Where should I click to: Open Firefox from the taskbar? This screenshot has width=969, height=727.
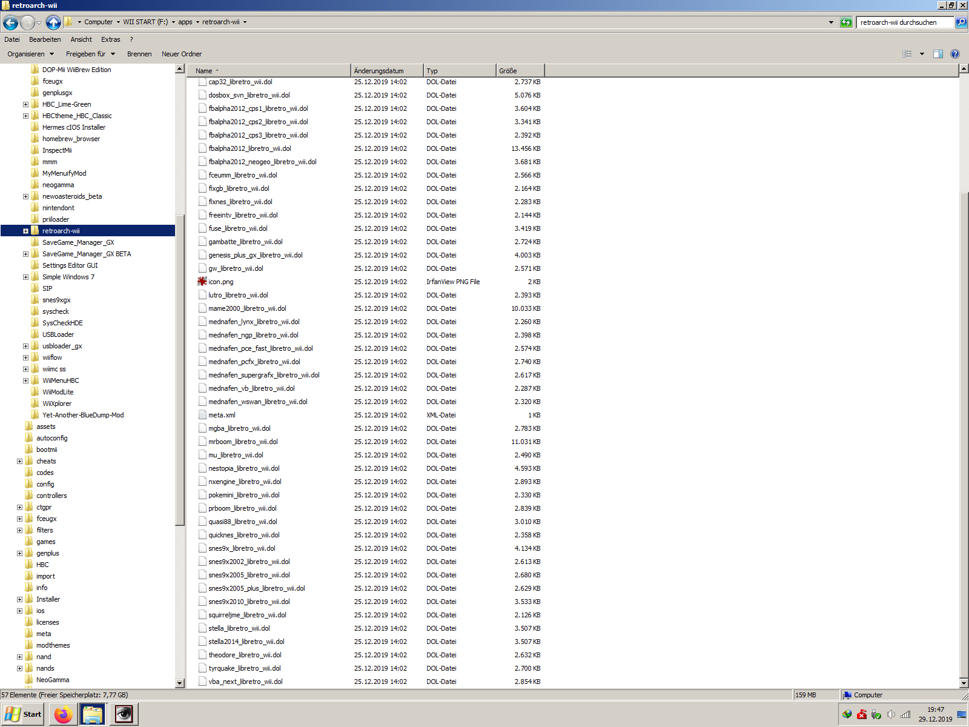(x=63, y=714)
